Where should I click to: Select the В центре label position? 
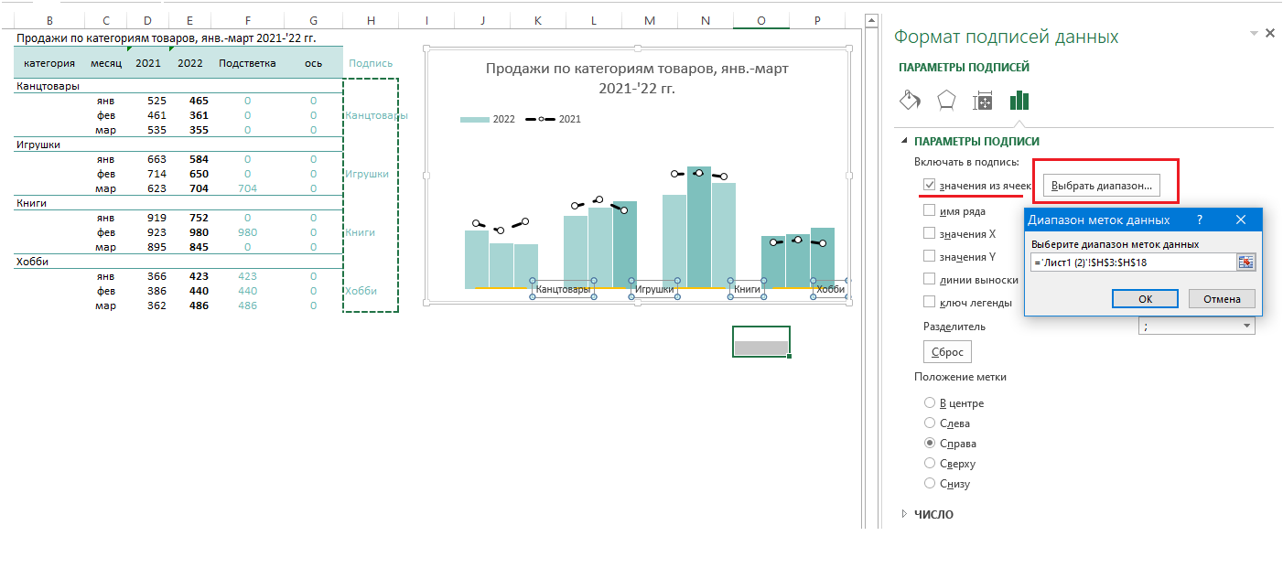point(930,403)
